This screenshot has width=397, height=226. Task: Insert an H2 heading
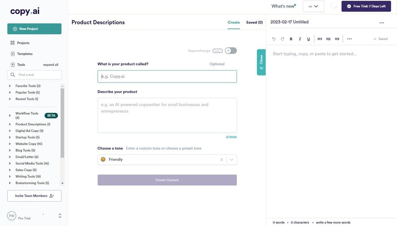coord(328,39)
